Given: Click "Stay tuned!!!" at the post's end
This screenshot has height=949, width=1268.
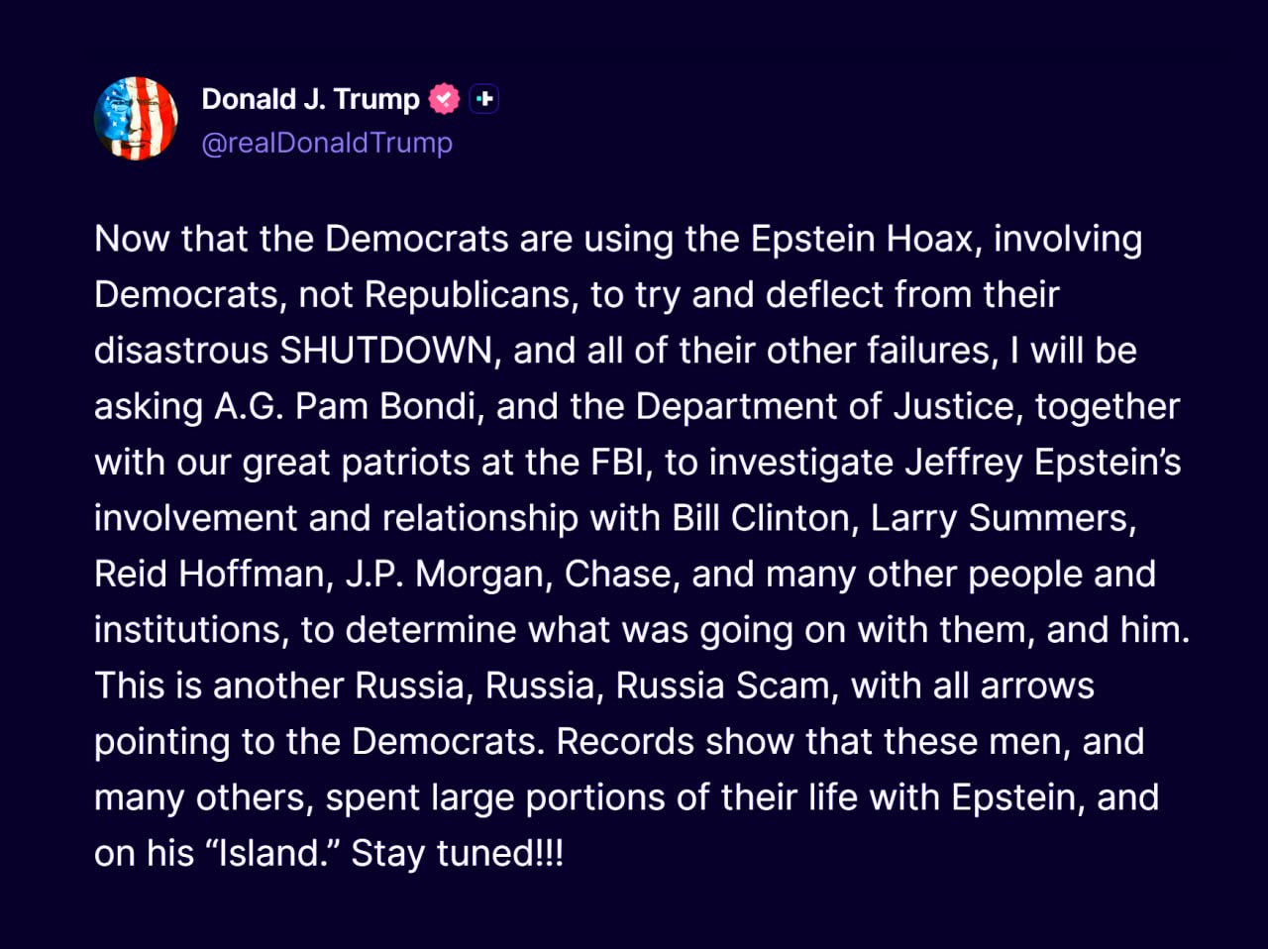Looking at the screenshot, I should click(x=458, y=853).
